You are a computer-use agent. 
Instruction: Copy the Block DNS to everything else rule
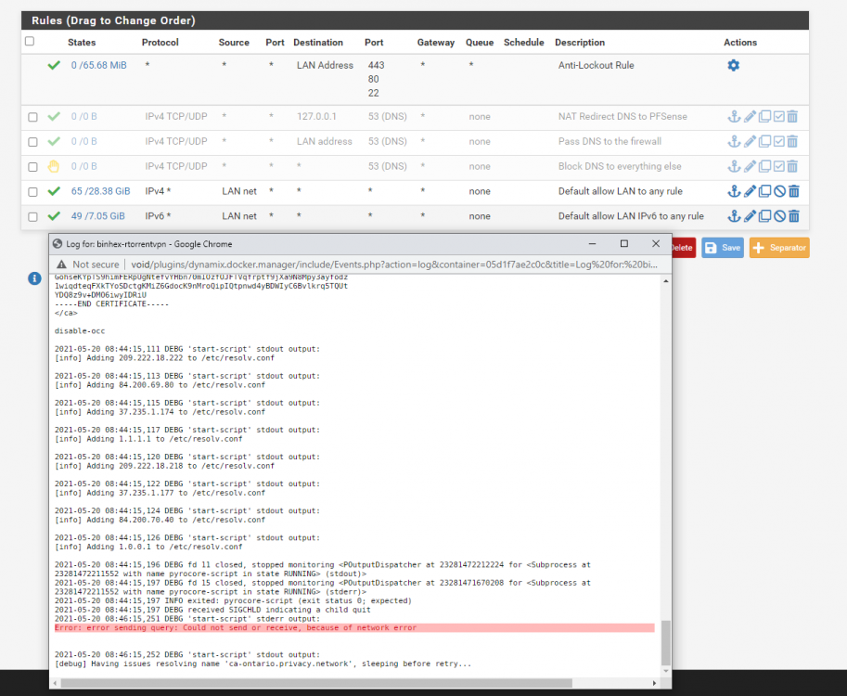(764, 166)
